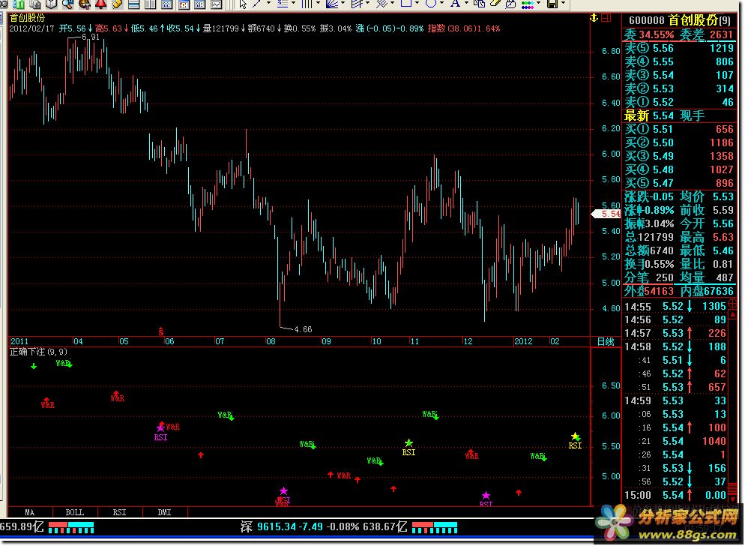This screenshot has height=546, width=745.
Task: Expand the hatched lines tool dropdown
Action: tap(393, 3)
